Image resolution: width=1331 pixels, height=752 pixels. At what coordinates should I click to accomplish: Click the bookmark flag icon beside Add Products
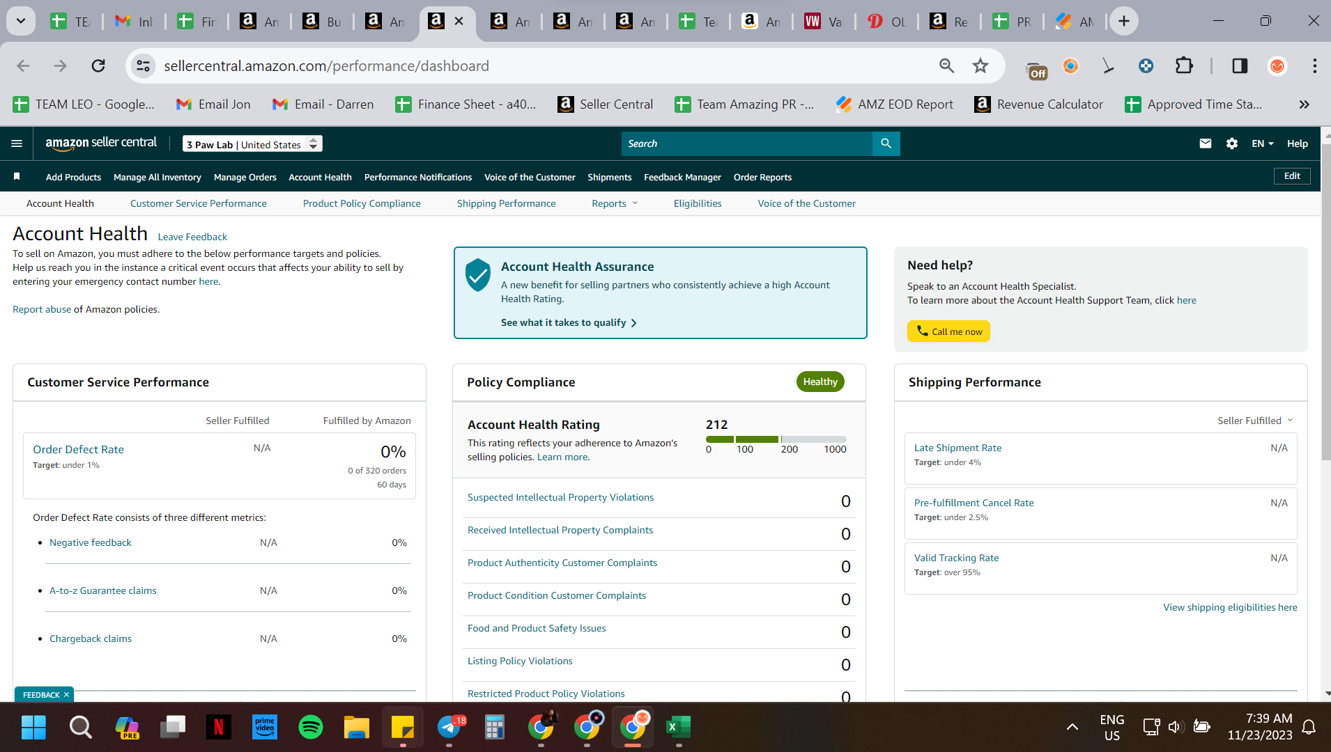click(17, 177)
